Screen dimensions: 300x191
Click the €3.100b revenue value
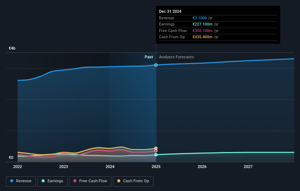(x=200, y=18)
